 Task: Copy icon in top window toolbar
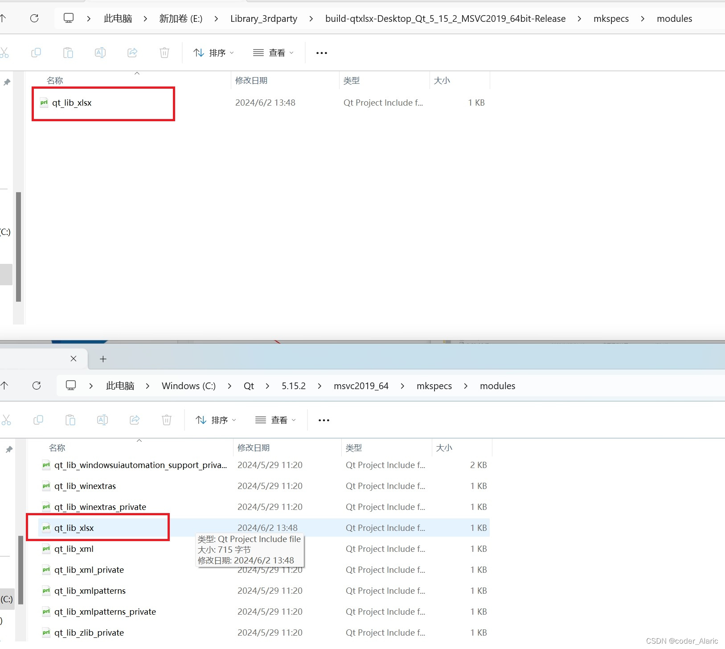pos(36,53)
